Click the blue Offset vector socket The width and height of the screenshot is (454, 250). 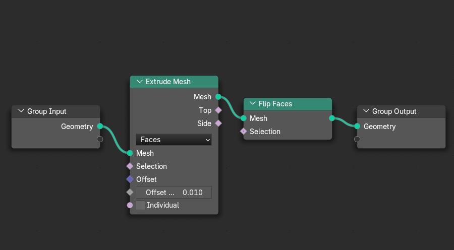pos(130,179)
